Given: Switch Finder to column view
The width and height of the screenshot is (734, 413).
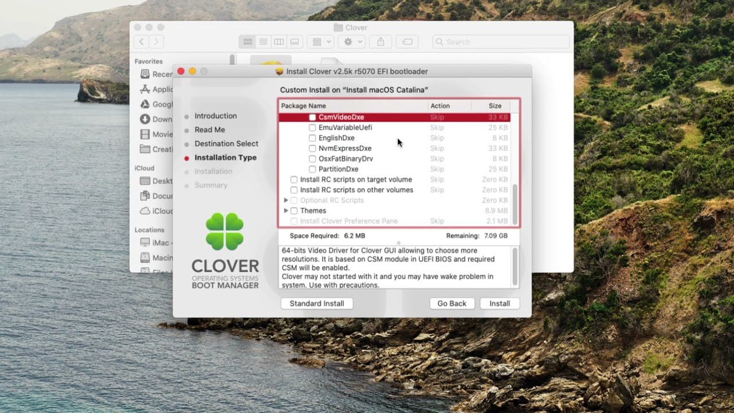Looking at the screenshot, I should 279,42.
